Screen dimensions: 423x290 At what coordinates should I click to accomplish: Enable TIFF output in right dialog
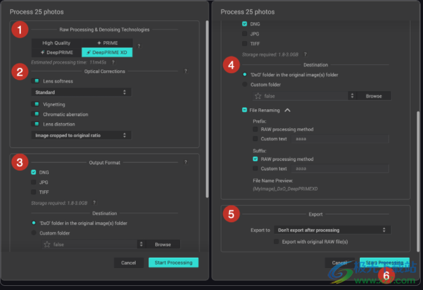pos(245,43)
